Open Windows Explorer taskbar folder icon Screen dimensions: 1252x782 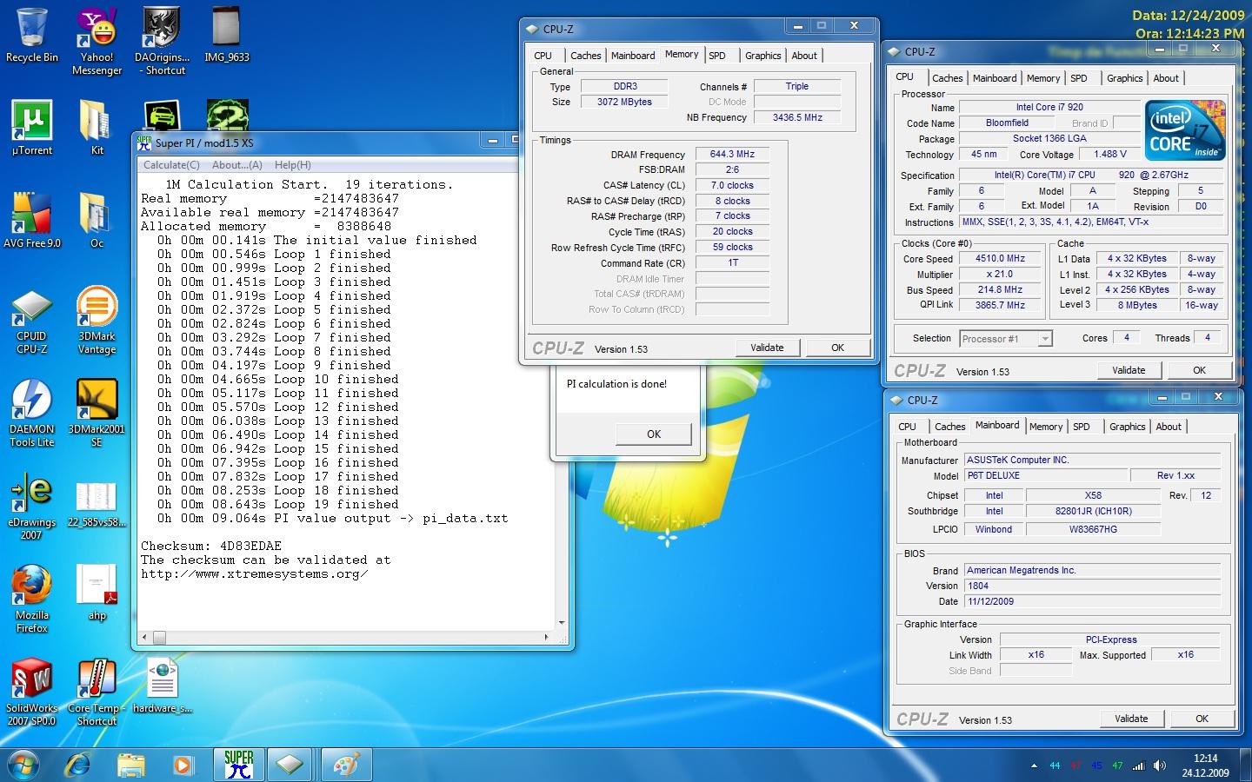coord(130,765)
